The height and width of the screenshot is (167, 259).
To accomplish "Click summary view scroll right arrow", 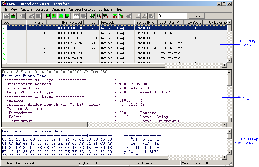I will 225,65.
